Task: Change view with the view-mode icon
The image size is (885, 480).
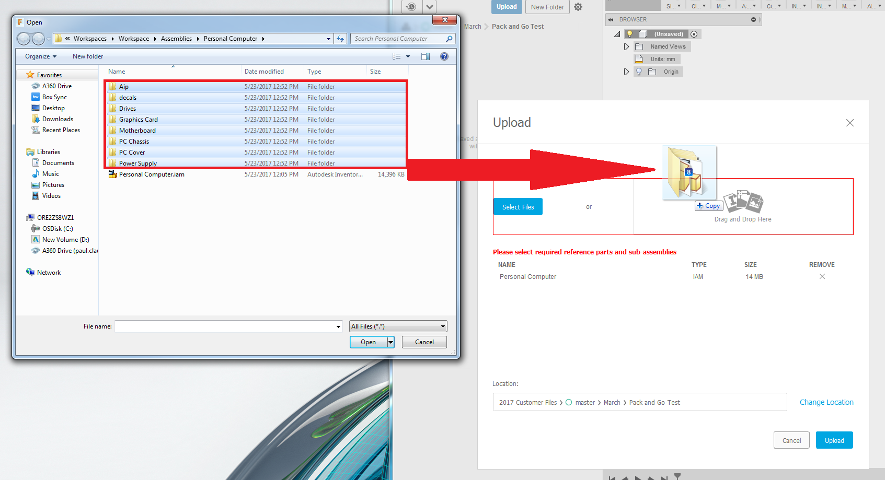Action: coord(397,56)
